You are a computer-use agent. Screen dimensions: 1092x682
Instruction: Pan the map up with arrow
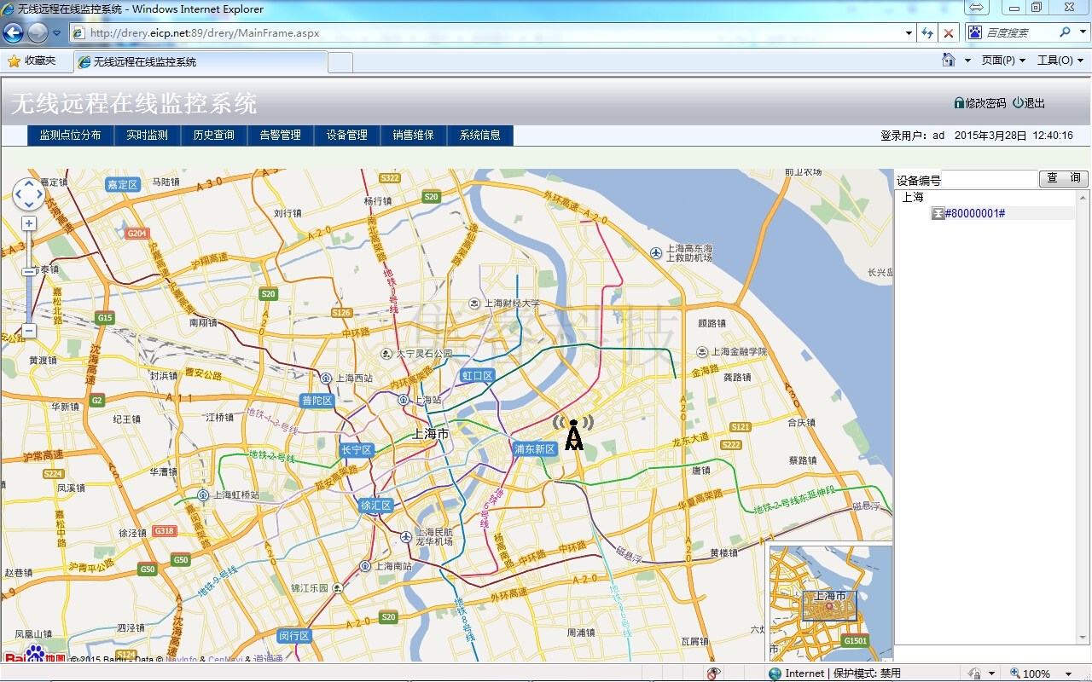click(x=28, y=184)
